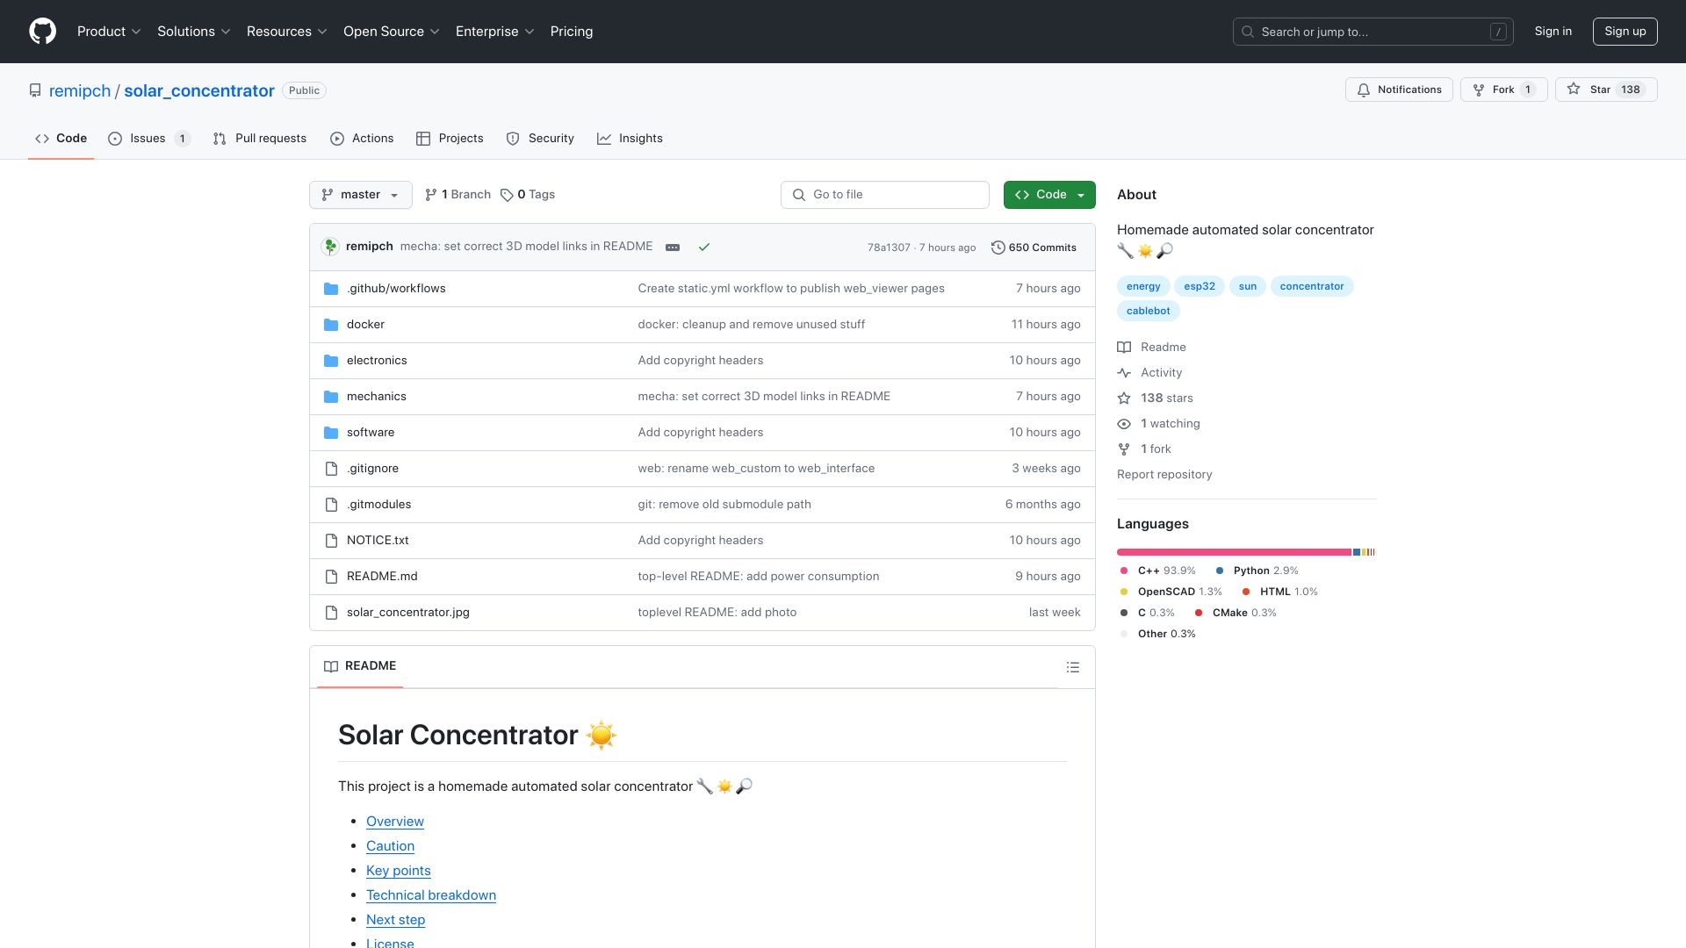
Task: Click remipch avatar in commit bar
Action: (x=330, y=247)
